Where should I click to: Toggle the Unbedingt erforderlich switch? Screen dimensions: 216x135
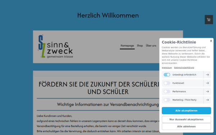click(x=167, y=75)
